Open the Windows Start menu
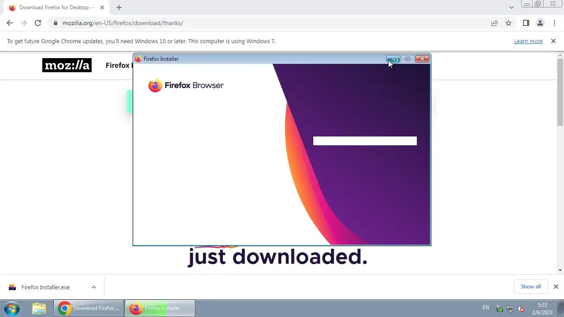The image size is (564, 317). [12, 308]
